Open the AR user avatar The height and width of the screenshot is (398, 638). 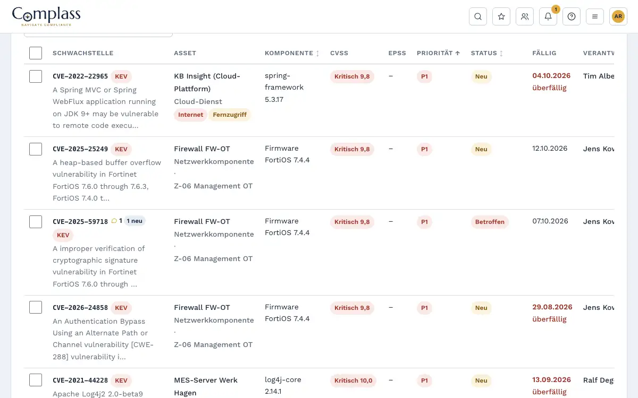[618, 16]
